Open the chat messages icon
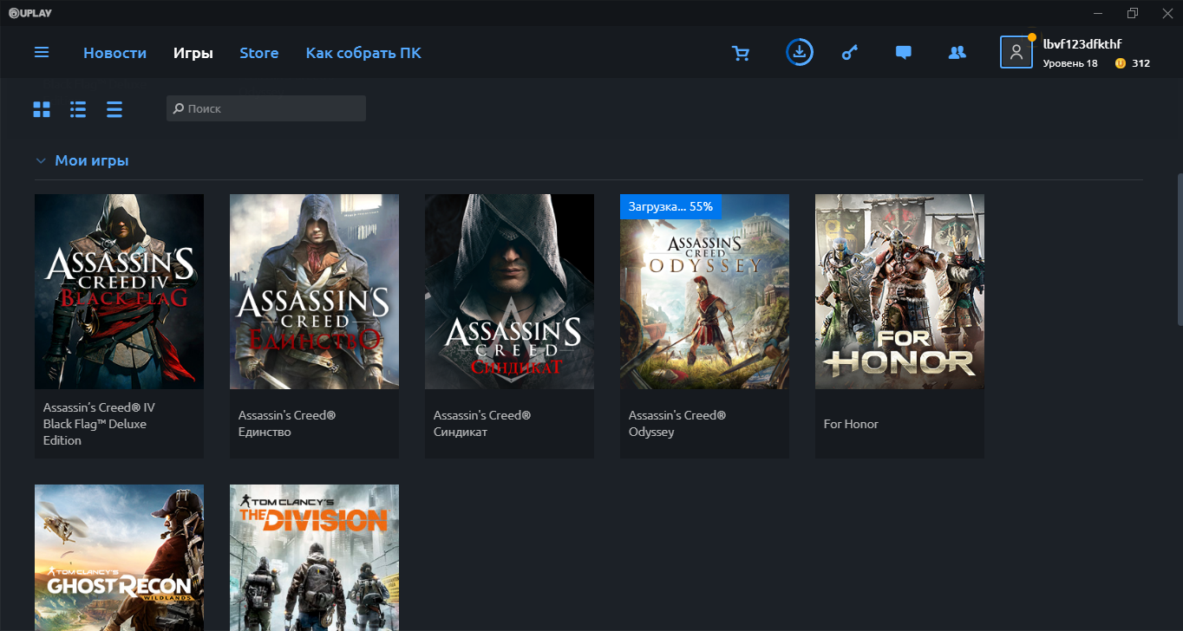 pos(903,53)
